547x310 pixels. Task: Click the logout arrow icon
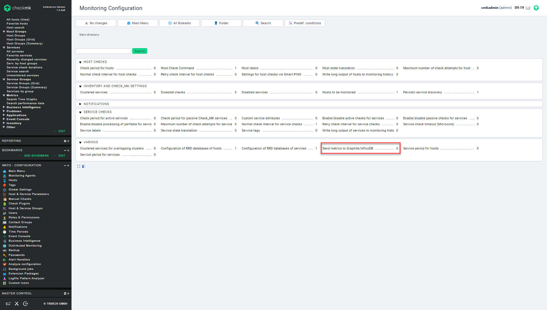25,304
